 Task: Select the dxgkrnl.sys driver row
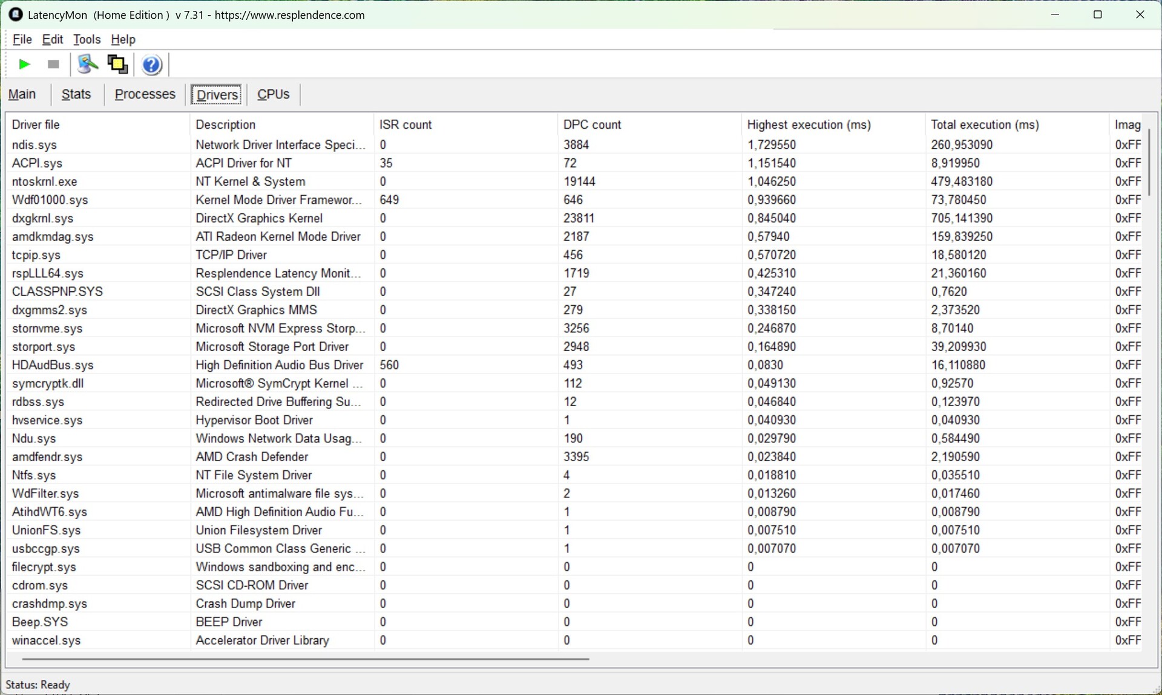[x=42, y=218]
